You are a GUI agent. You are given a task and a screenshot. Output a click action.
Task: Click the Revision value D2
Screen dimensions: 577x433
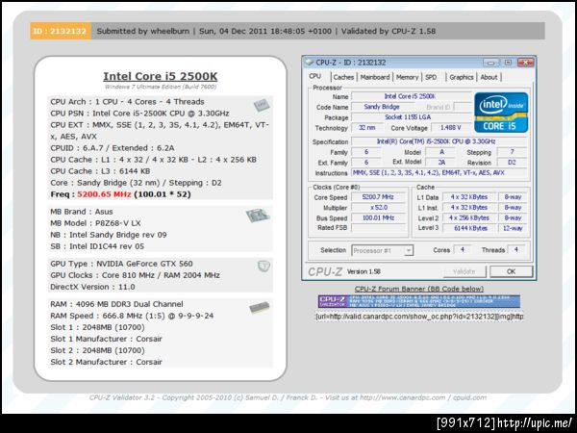pyautogui.click(x=512, y=163)
